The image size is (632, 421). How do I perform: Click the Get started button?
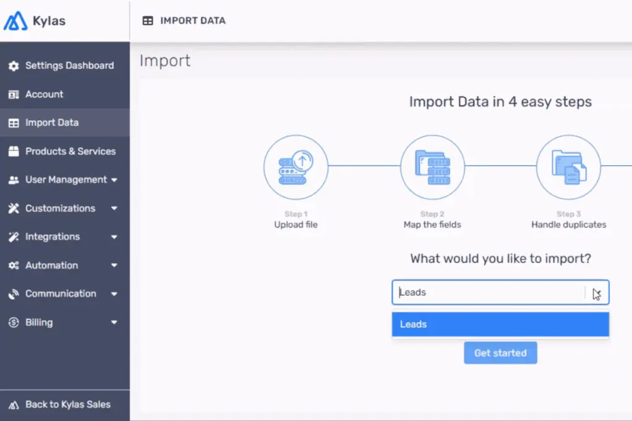point(500,353)
